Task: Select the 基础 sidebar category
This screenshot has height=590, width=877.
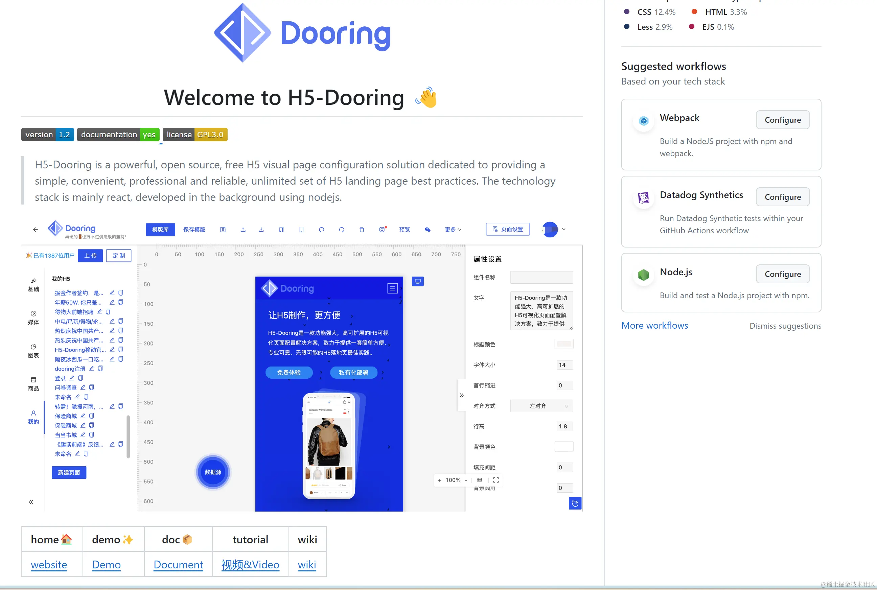Action: click(33, 285)
